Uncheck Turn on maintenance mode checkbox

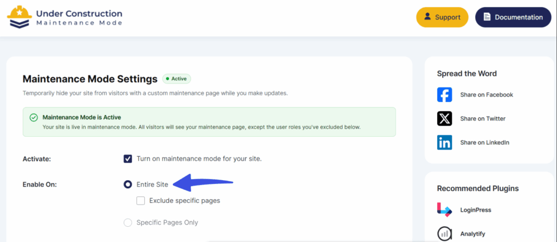[x=128, y=159]
